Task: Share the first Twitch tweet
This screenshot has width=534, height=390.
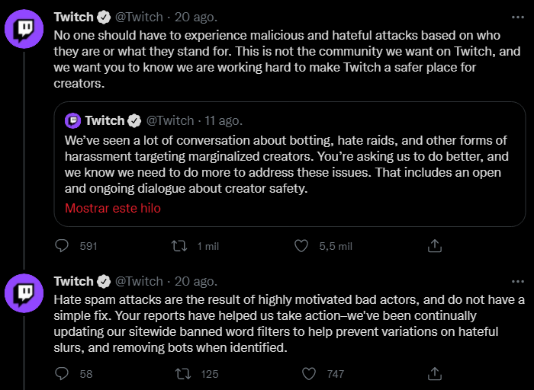Action: 435,246
